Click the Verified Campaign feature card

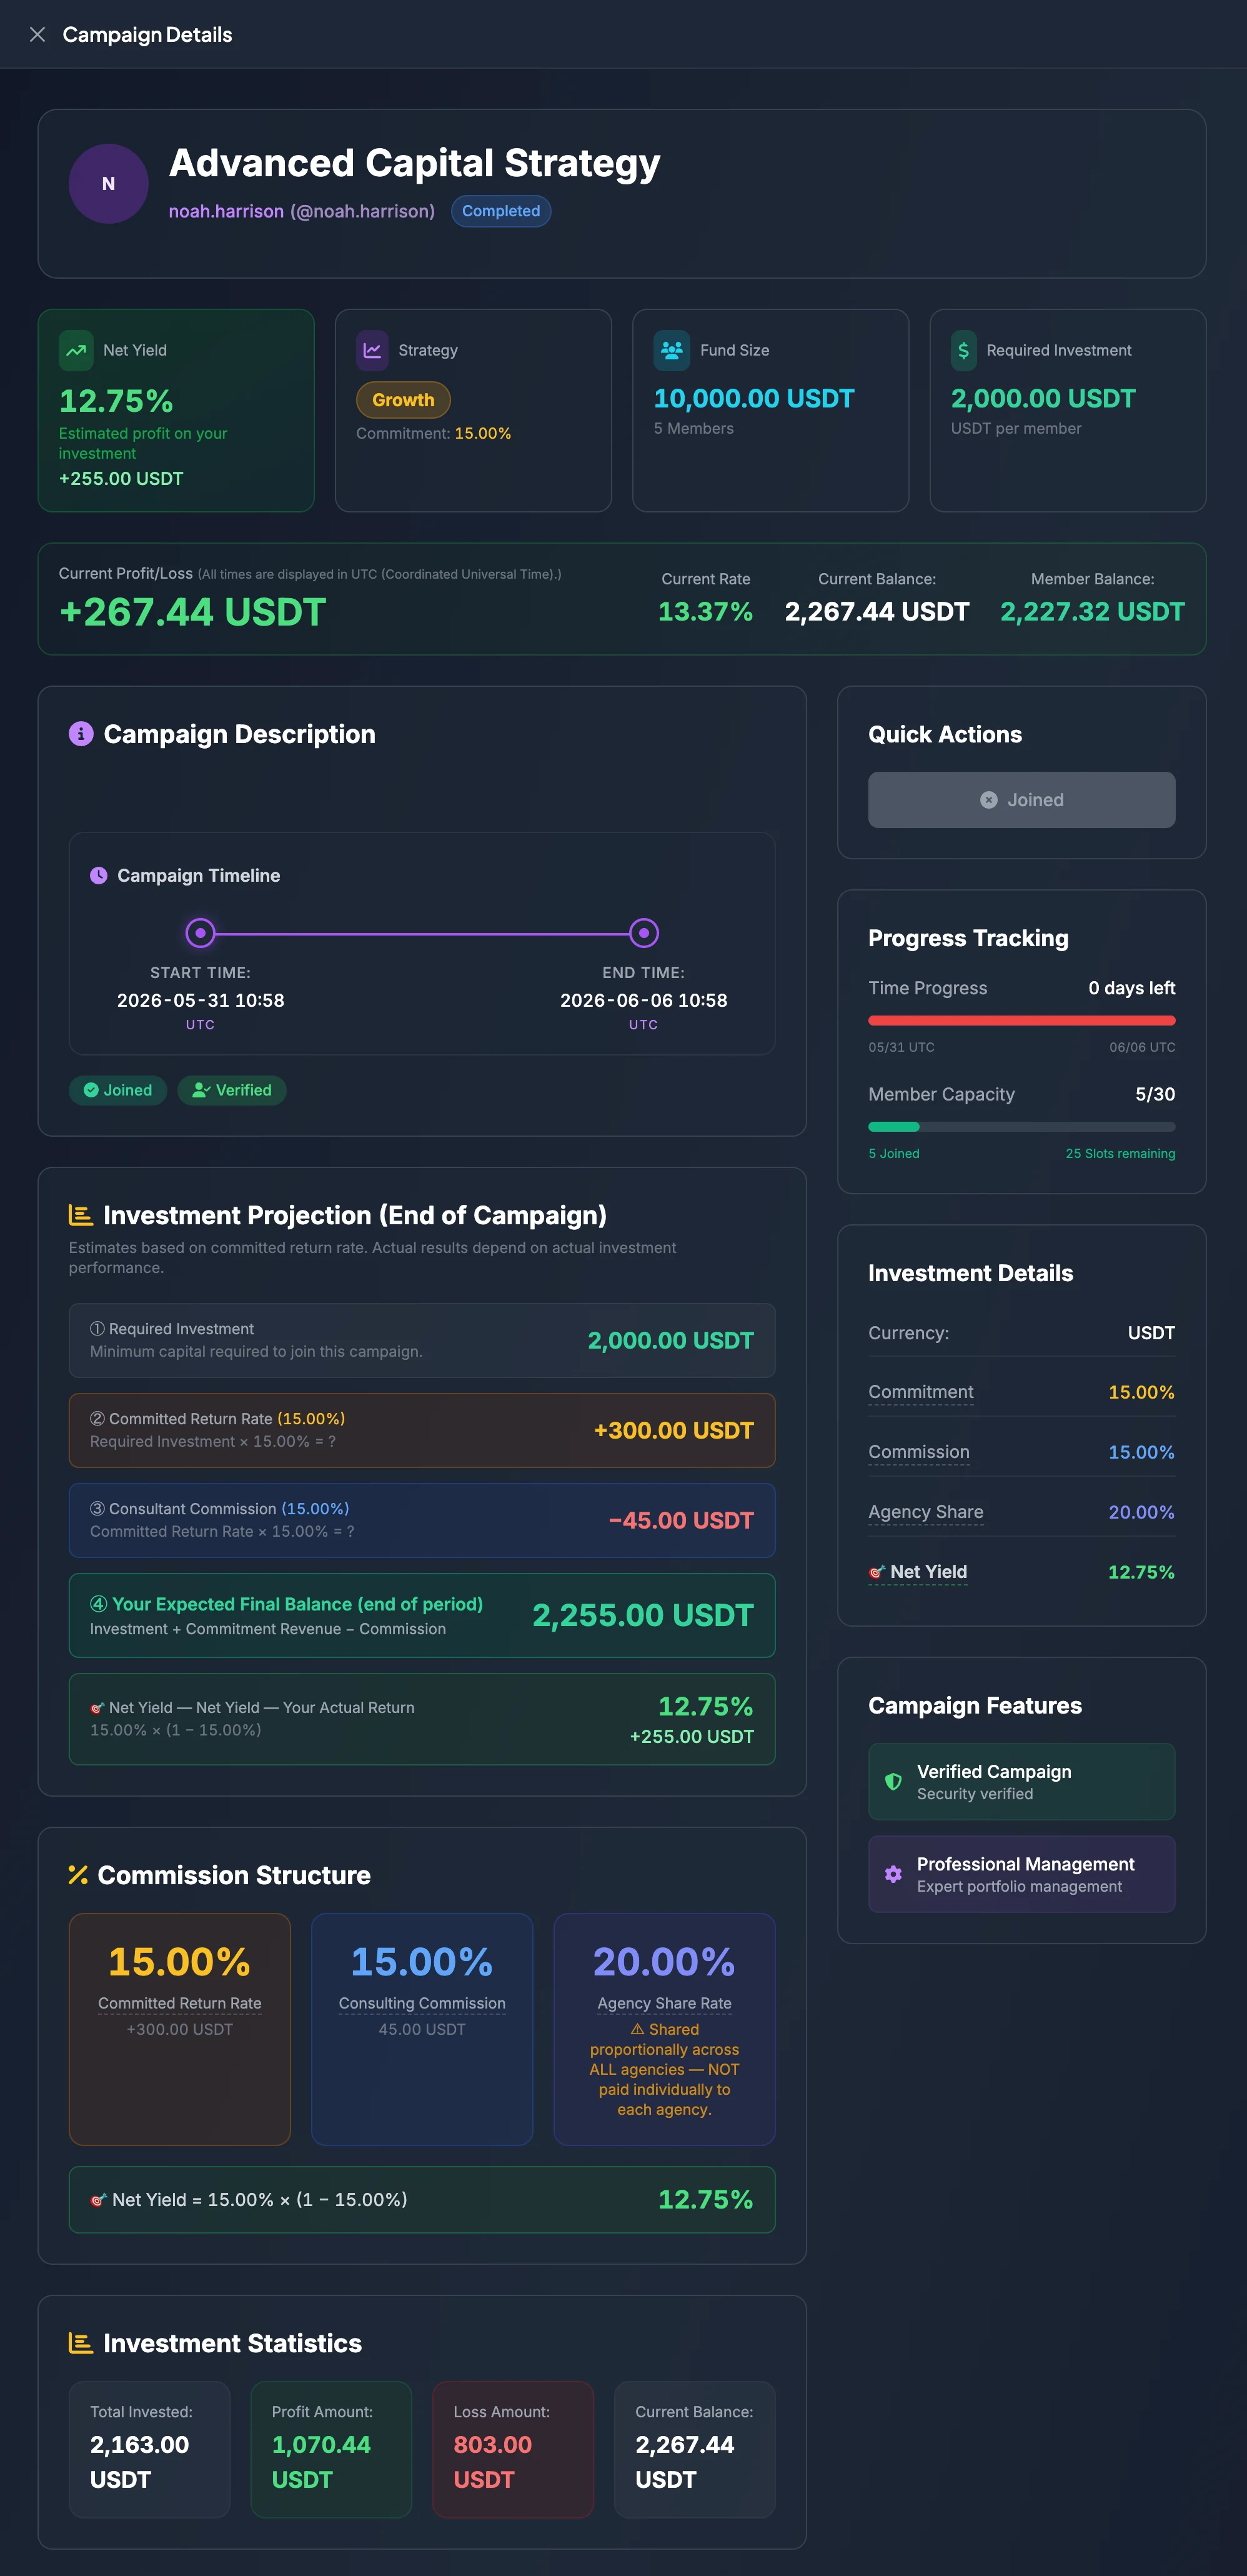[x=1021, y=1781]
